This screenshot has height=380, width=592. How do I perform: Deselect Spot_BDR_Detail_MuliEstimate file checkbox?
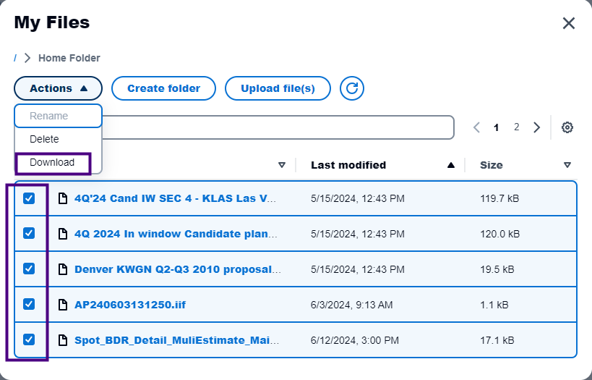point(29,339)
